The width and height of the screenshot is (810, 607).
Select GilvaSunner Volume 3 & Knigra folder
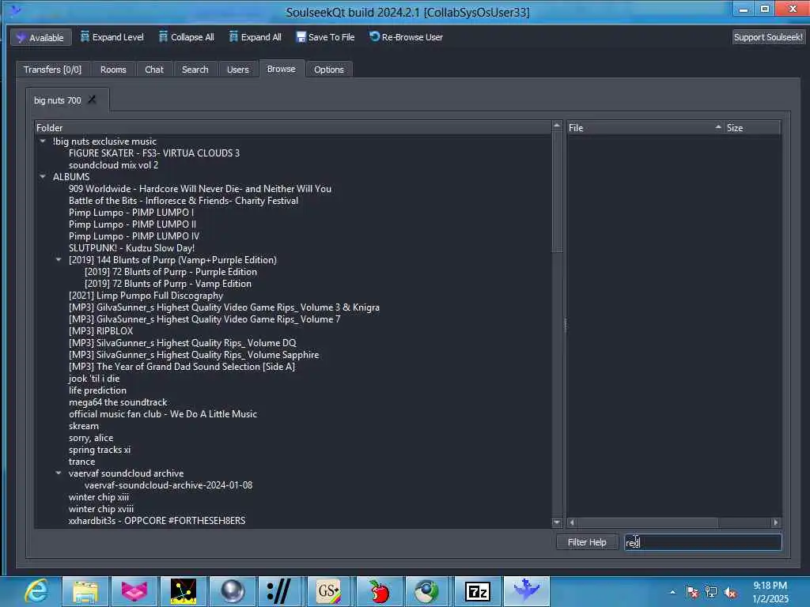224,307
